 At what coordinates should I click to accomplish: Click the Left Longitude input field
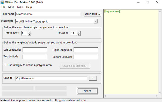[x=35, y=50]
